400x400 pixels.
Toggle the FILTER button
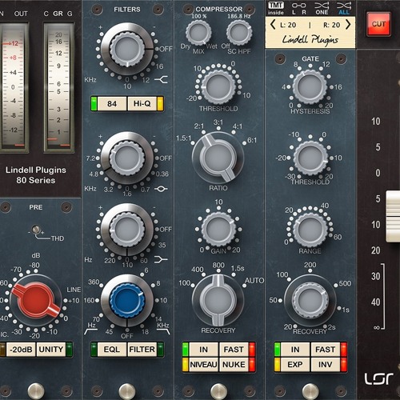coord(142,350)
